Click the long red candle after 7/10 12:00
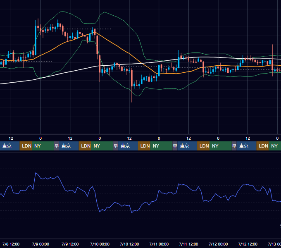The width and height of the screenshot is (281, 248). click(x=132, y=78)
